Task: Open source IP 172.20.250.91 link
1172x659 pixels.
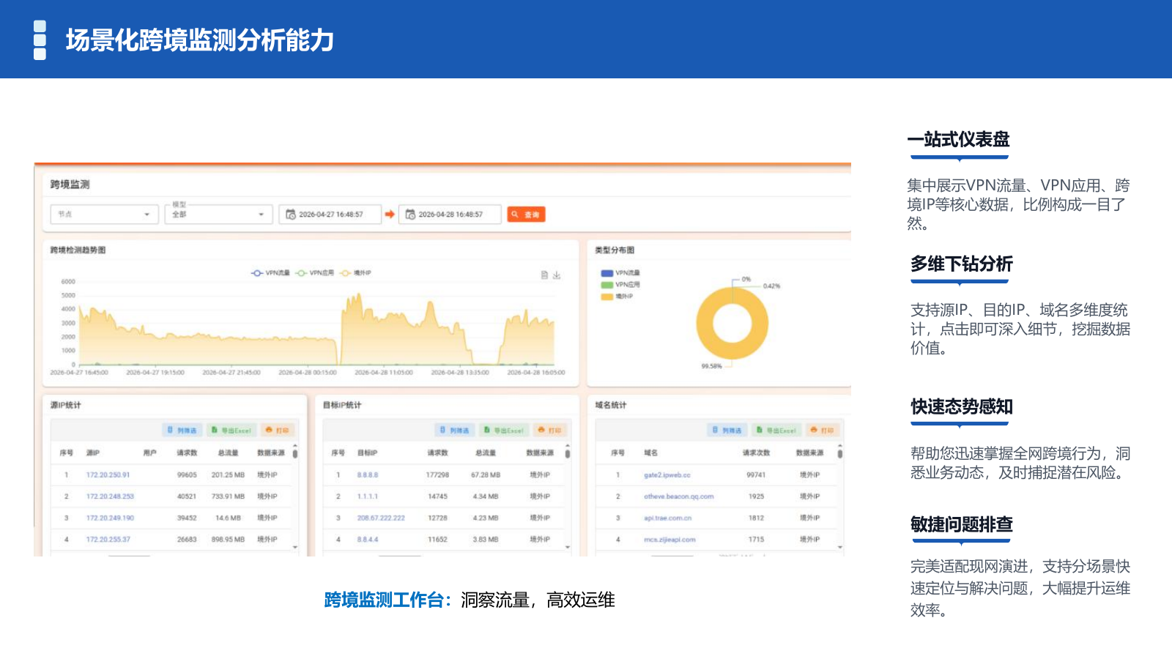Action: 108,475
